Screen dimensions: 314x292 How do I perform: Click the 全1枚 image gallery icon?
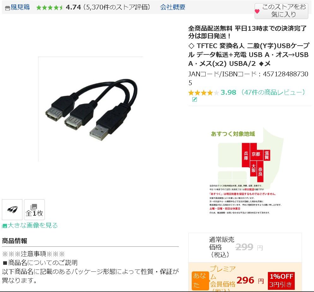point(34,209)
